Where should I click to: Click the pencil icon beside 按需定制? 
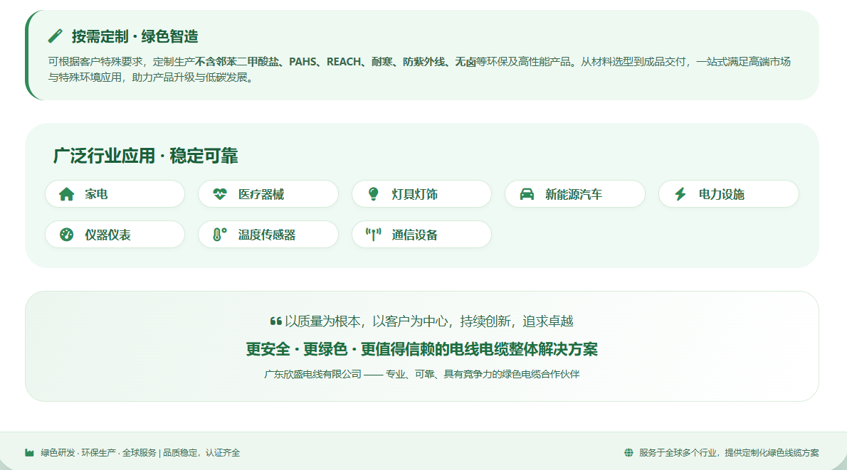55,36
